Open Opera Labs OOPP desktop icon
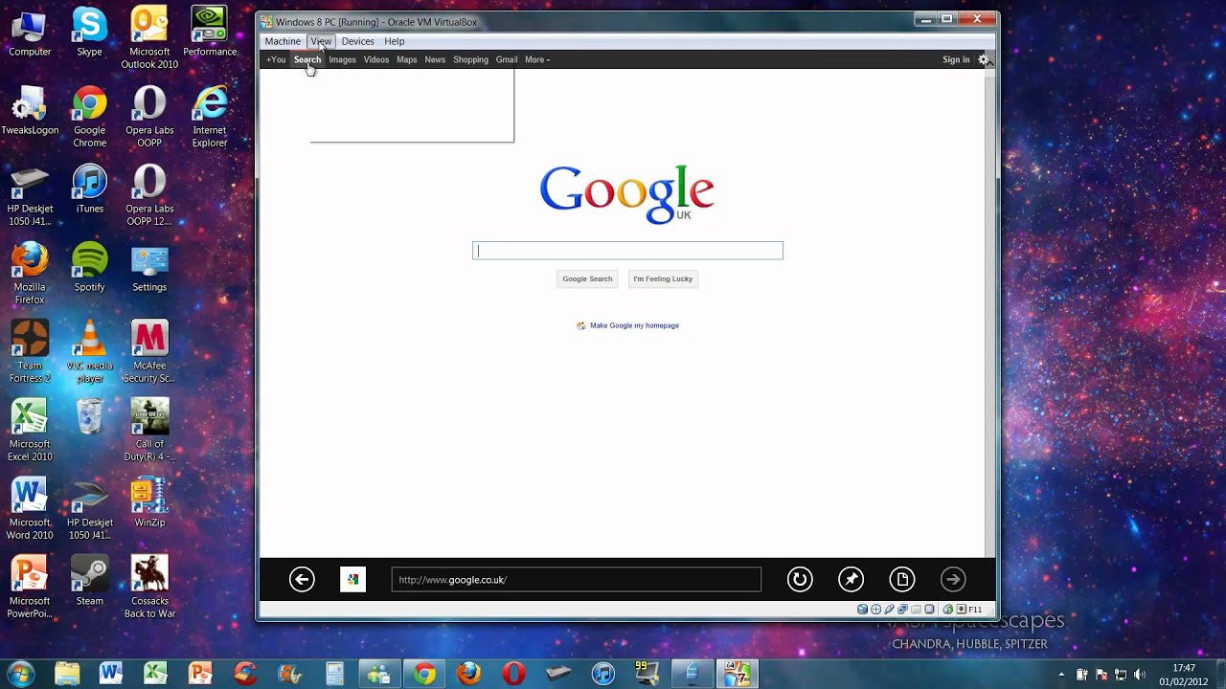Viewport: 1226px width, 689px height. (149, 116)
